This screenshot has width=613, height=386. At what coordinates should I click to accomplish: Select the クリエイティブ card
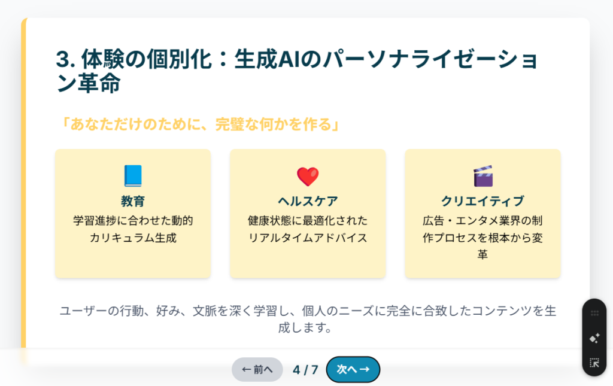click(x=482, y=266)
